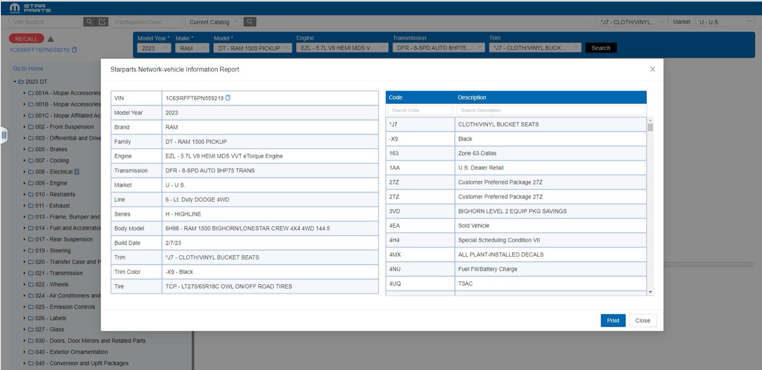Click the code cell 4MX
This screenshot has width=762, height=370.
point(420,255)
